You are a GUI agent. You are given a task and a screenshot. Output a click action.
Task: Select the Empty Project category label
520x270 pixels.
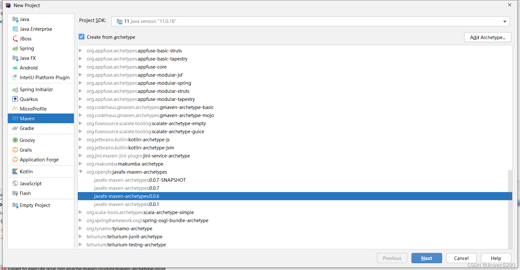35,205
